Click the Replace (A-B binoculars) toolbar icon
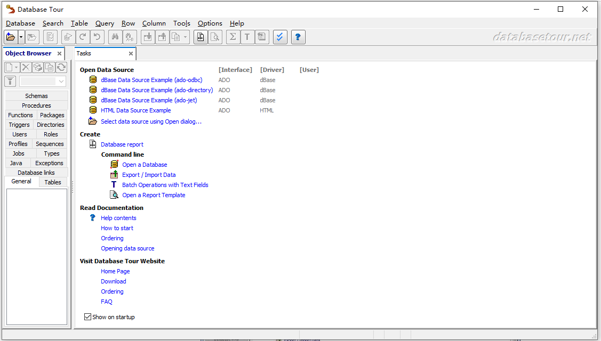Screen dimensions: 601x341 click(130, 37)
